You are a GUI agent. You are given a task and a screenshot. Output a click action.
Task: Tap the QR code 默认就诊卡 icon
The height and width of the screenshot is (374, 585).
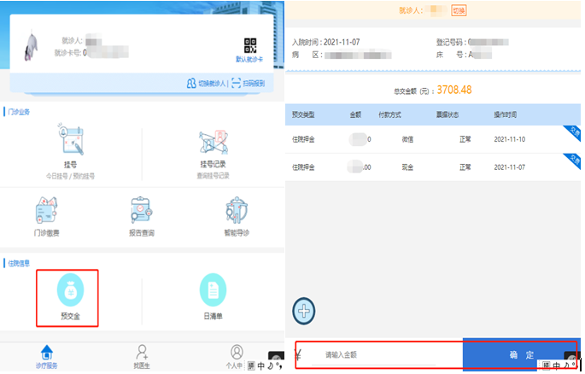tap(250, 48)
